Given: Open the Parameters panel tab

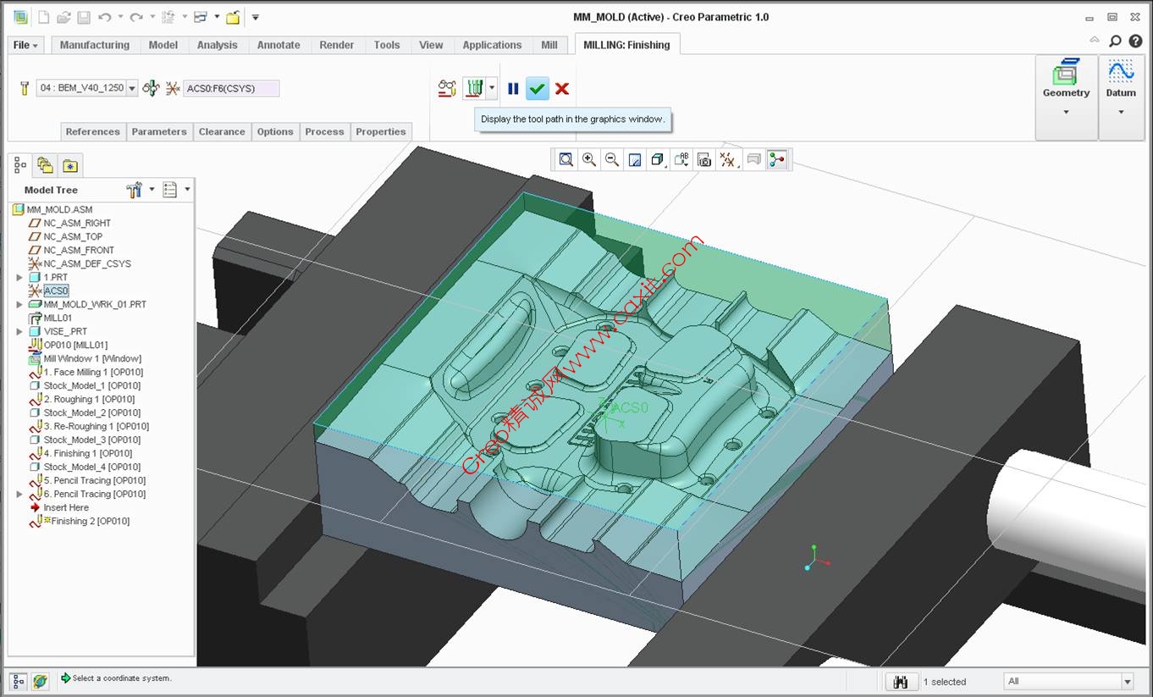Looking at the screenshot, I should coord(159,132).
